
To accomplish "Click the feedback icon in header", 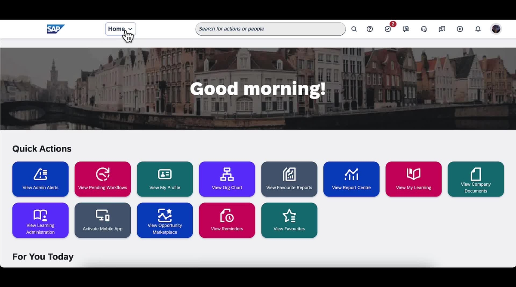I will coord(442,29).
